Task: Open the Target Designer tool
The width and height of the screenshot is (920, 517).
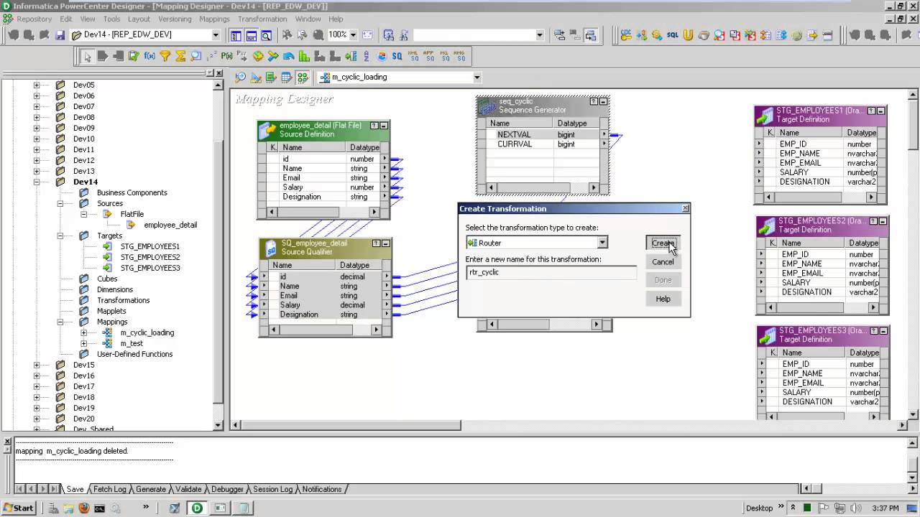Action: pyautogui.click(x=256, y=78)
